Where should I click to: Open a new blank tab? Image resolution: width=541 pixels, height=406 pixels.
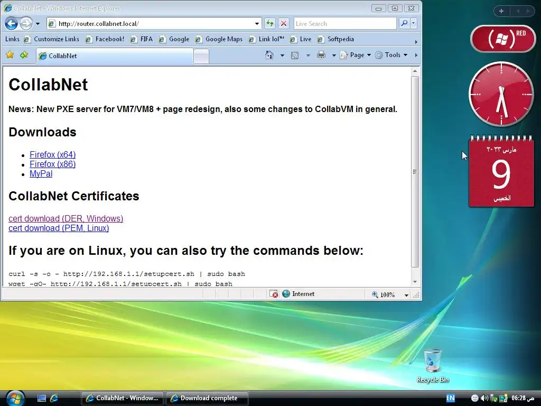click(201, 56)
